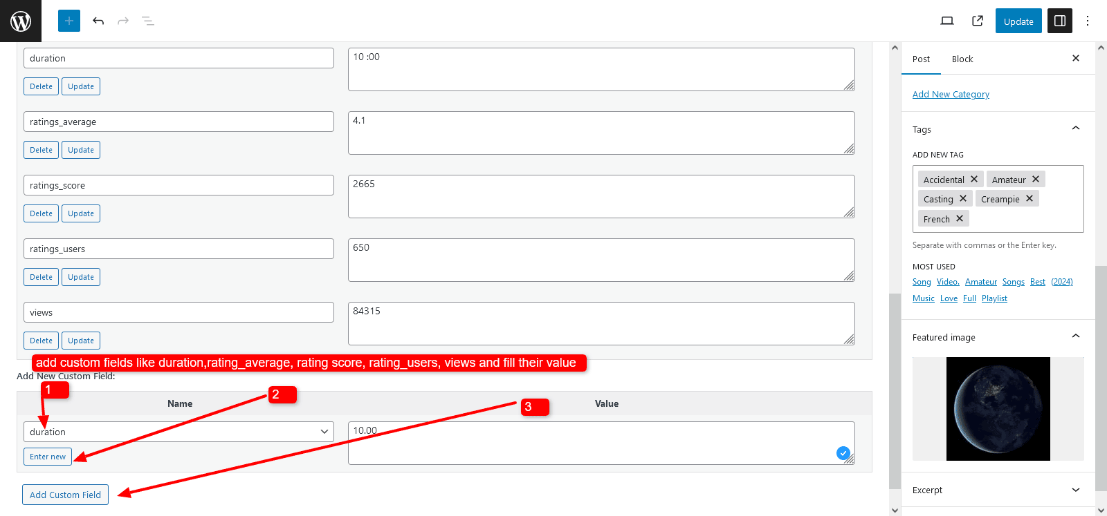
Task: Remove the French tag
Action: [960, 218]
